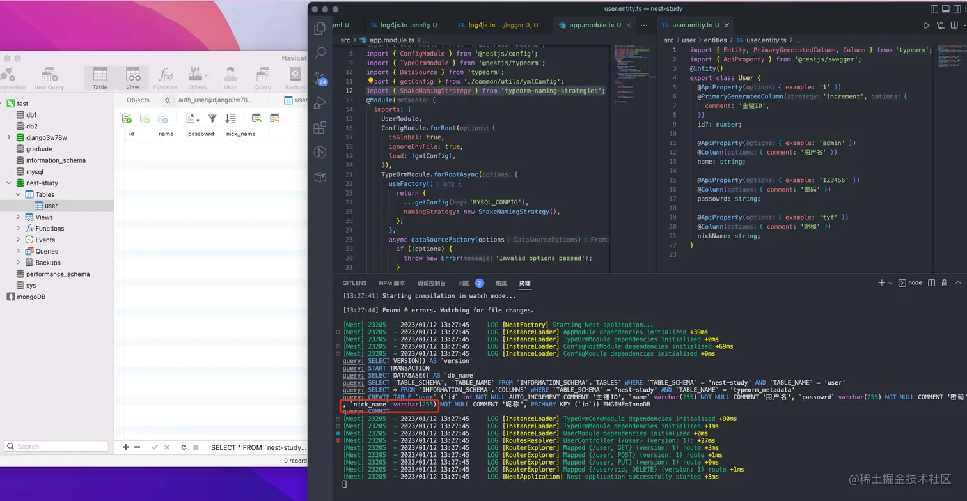Click the Search field in Navicat sidebar
The width and height of the screenshot is (967, 501).
[x=56, y=446]
